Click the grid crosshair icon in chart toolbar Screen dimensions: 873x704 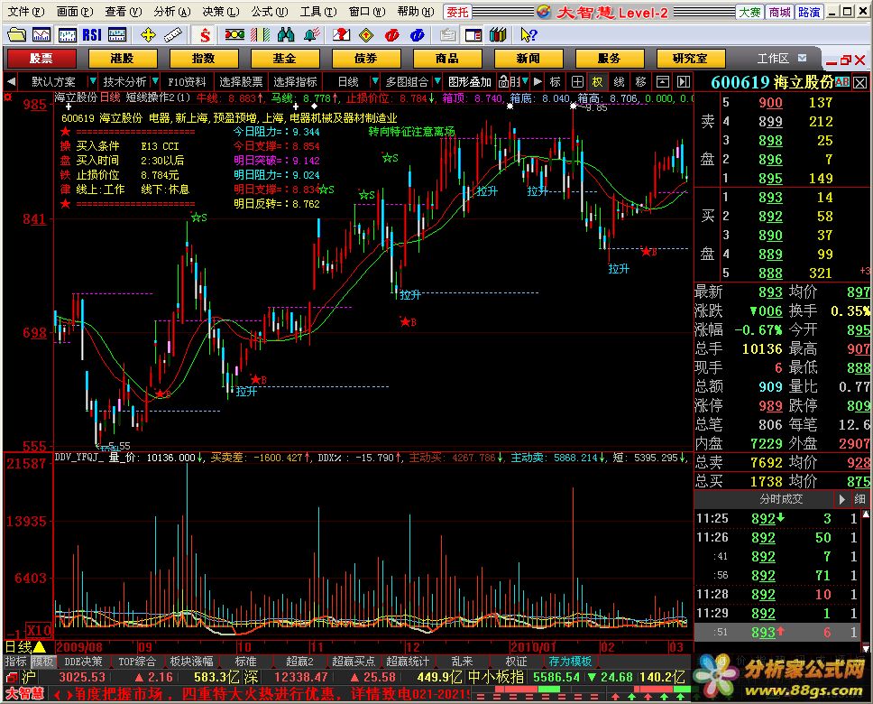tap(577, 82)
